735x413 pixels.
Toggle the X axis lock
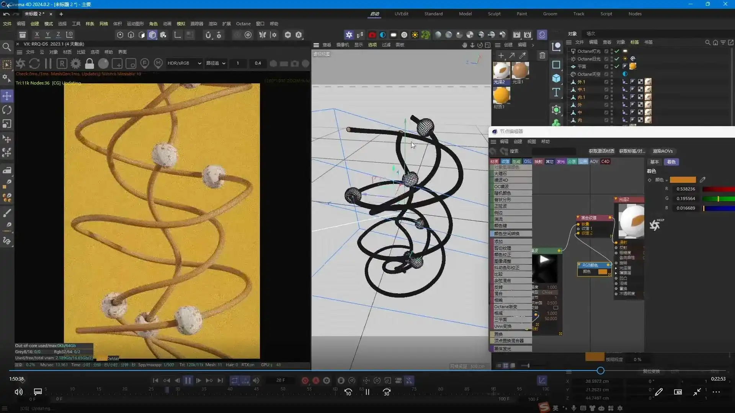point(37,35)
